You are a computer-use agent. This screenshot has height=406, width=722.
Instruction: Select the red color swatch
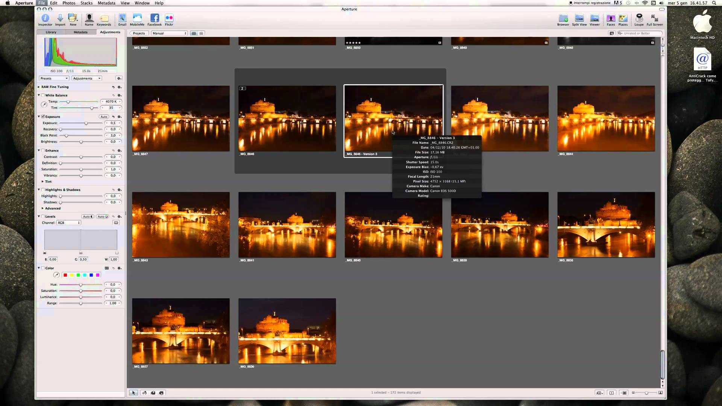pos(65,275)
